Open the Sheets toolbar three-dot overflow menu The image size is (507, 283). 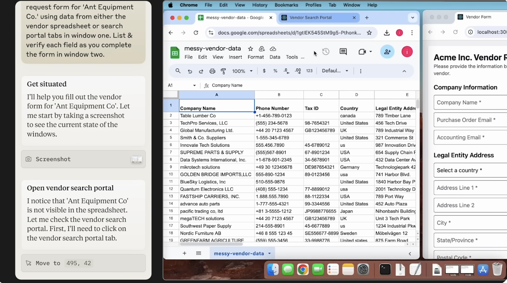pos(361,71)
